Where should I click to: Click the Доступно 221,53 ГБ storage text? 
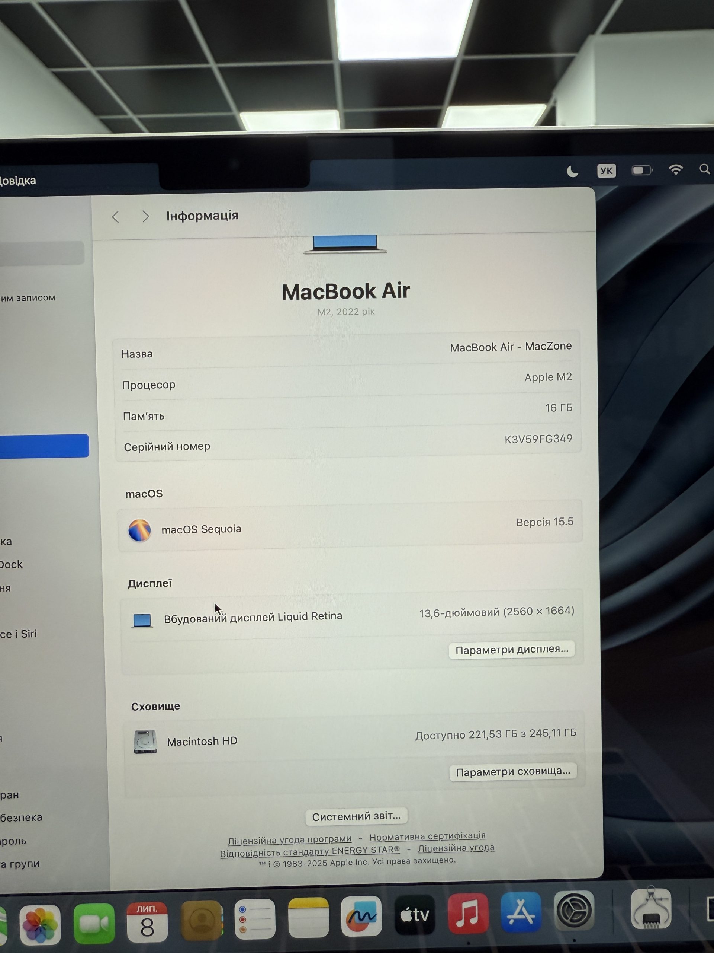[496, 734]
